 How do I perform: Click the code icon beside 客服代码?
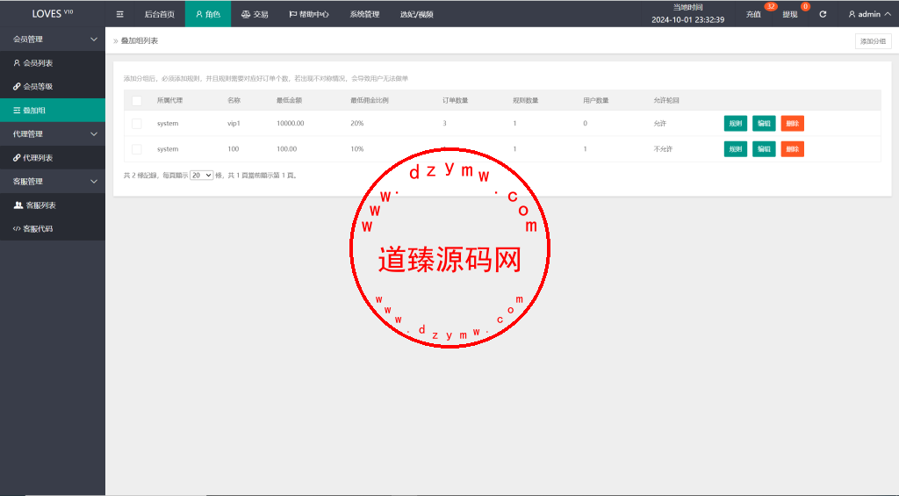tap(17, 229)
